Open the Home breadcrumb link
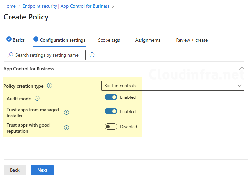This screenshot has width=248, height=179. point(10,6)
